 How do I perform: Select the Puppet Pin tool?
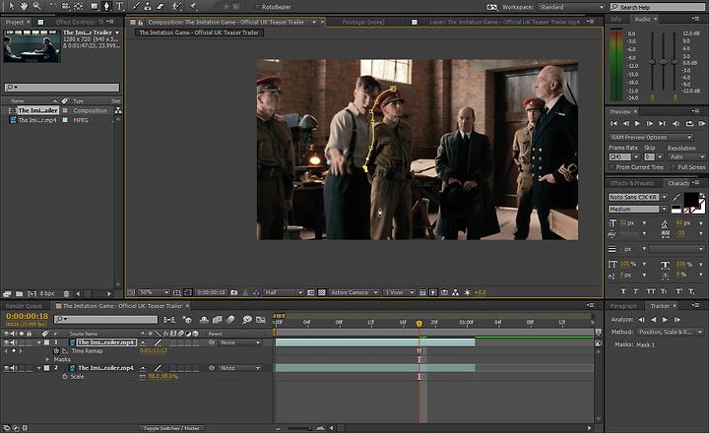[194, 6]
